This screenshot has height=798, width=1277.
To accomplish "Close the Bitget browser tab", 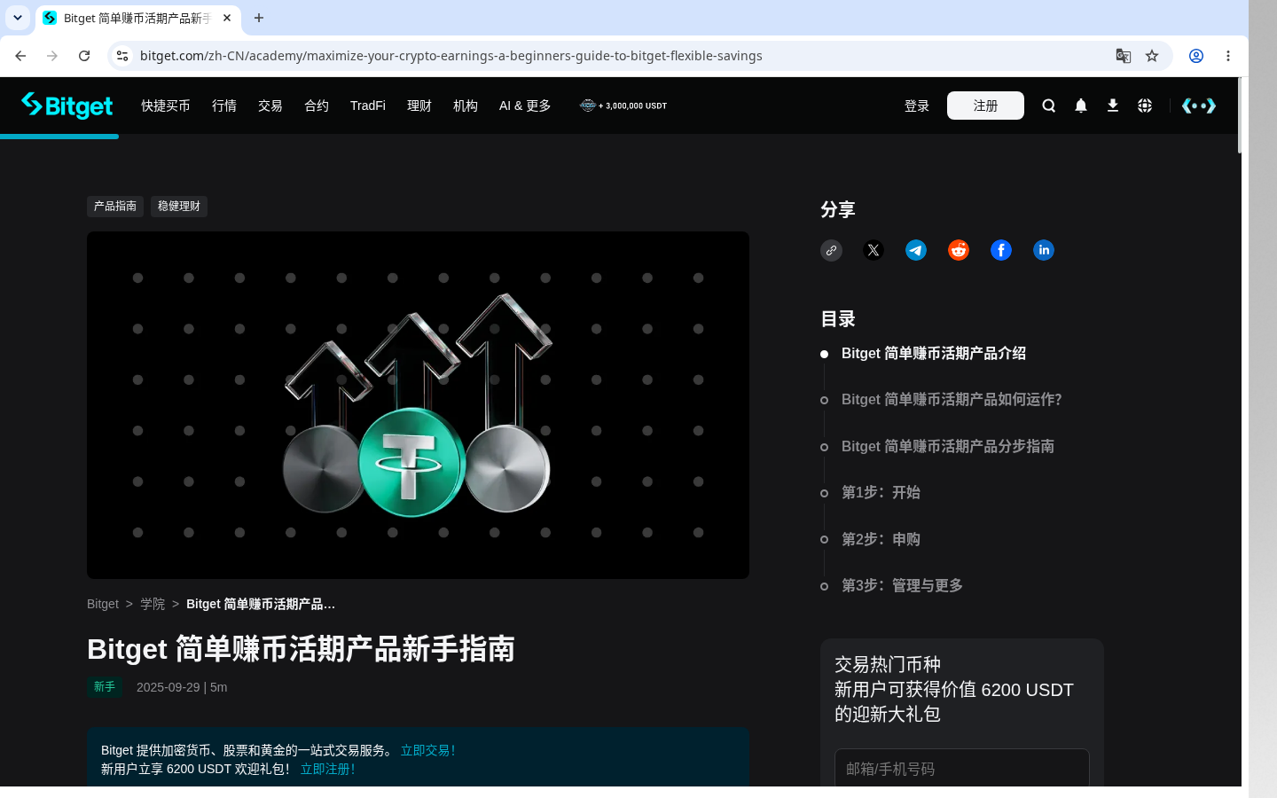I will pos(227,18).
